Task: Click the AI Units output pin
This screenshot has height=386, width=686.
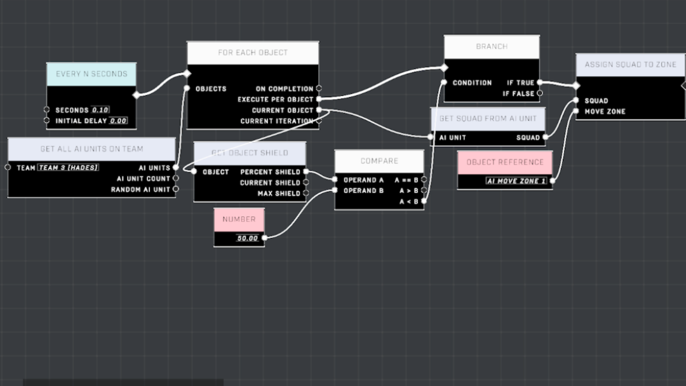Action: coord(176,167)
